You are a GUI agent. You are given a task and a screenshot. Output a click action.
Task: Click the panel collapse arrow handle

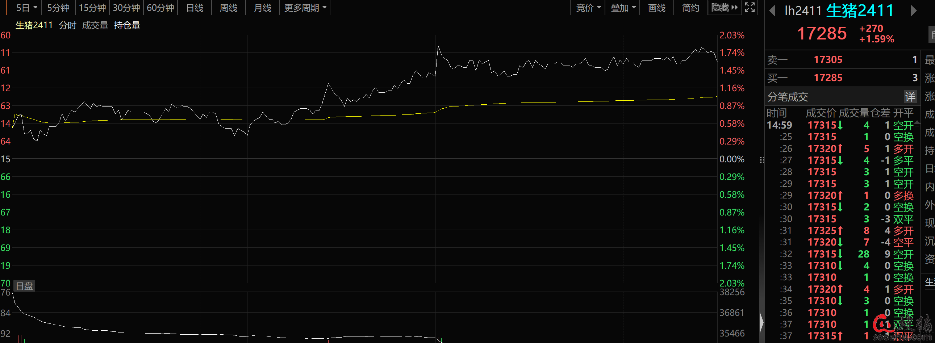761,322
